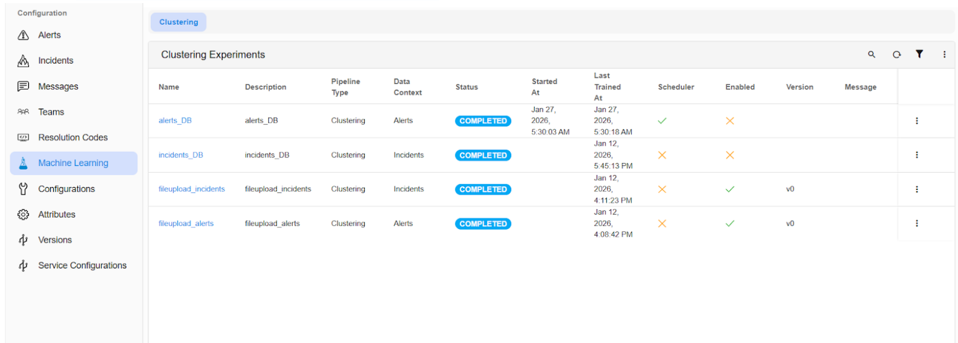Open row actions menu for alerts_DB

917,121
